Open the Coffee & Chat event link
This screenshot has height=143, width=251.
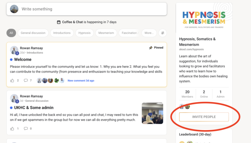point(72,22)
